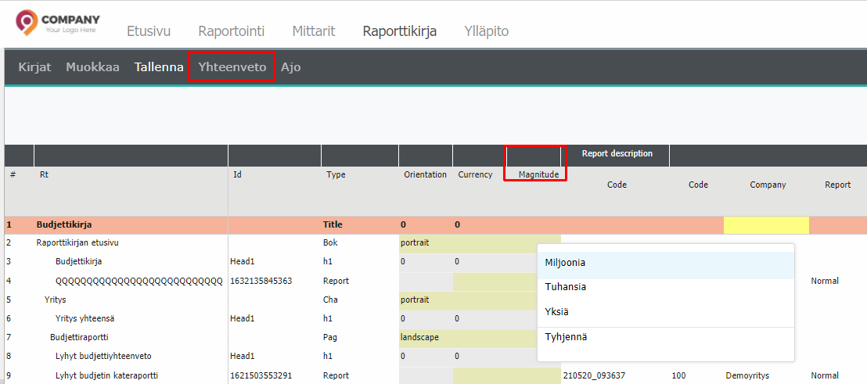Switch to the Mittarit tab
Viewport: 867px width, 384px height.
click(x=313, y=31)
